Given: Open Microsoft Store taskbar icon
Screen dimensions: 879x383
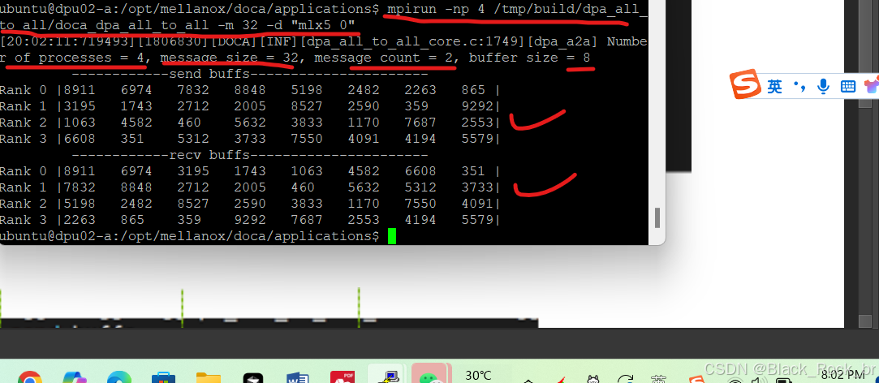Looking at the screenshot, I should (x=164, y=378).
